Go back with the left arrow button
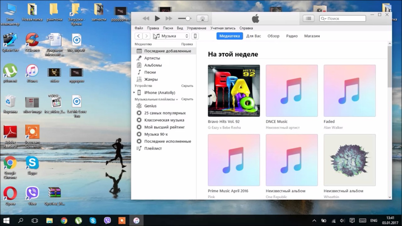This screenshot has width=402, height=226. tap(139, 36)
